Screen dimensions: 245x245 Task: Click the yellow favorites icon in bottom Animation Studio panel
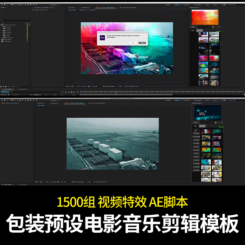[x=216, y=123]
